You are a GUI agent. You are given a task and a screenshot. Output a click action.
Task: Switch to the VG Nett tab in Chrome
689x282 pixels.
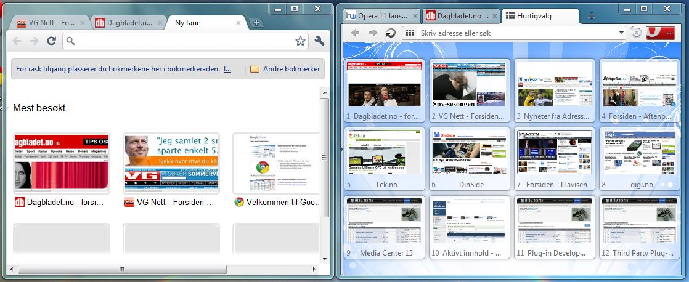tap(49, 23)
